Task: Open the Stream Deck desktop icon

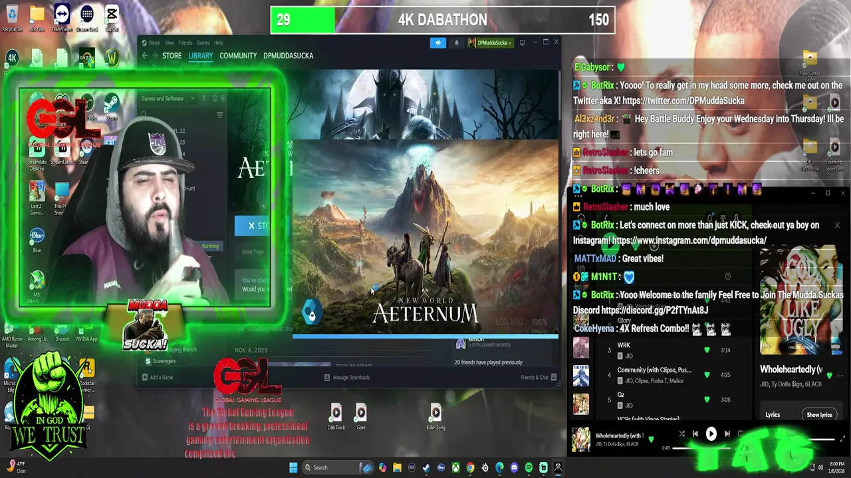Action: click(86, 19)
